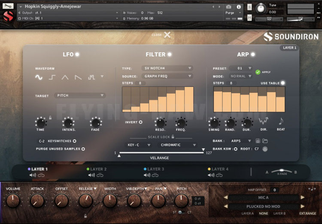Select the square LFO waveform
322x224 pixels.
52,77
